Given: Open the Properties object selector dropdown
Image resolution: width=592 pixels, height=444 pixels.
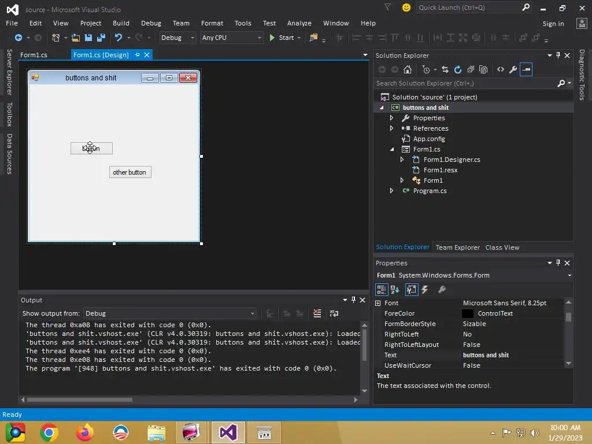Looking at the screenshot, I should (569, 275).
